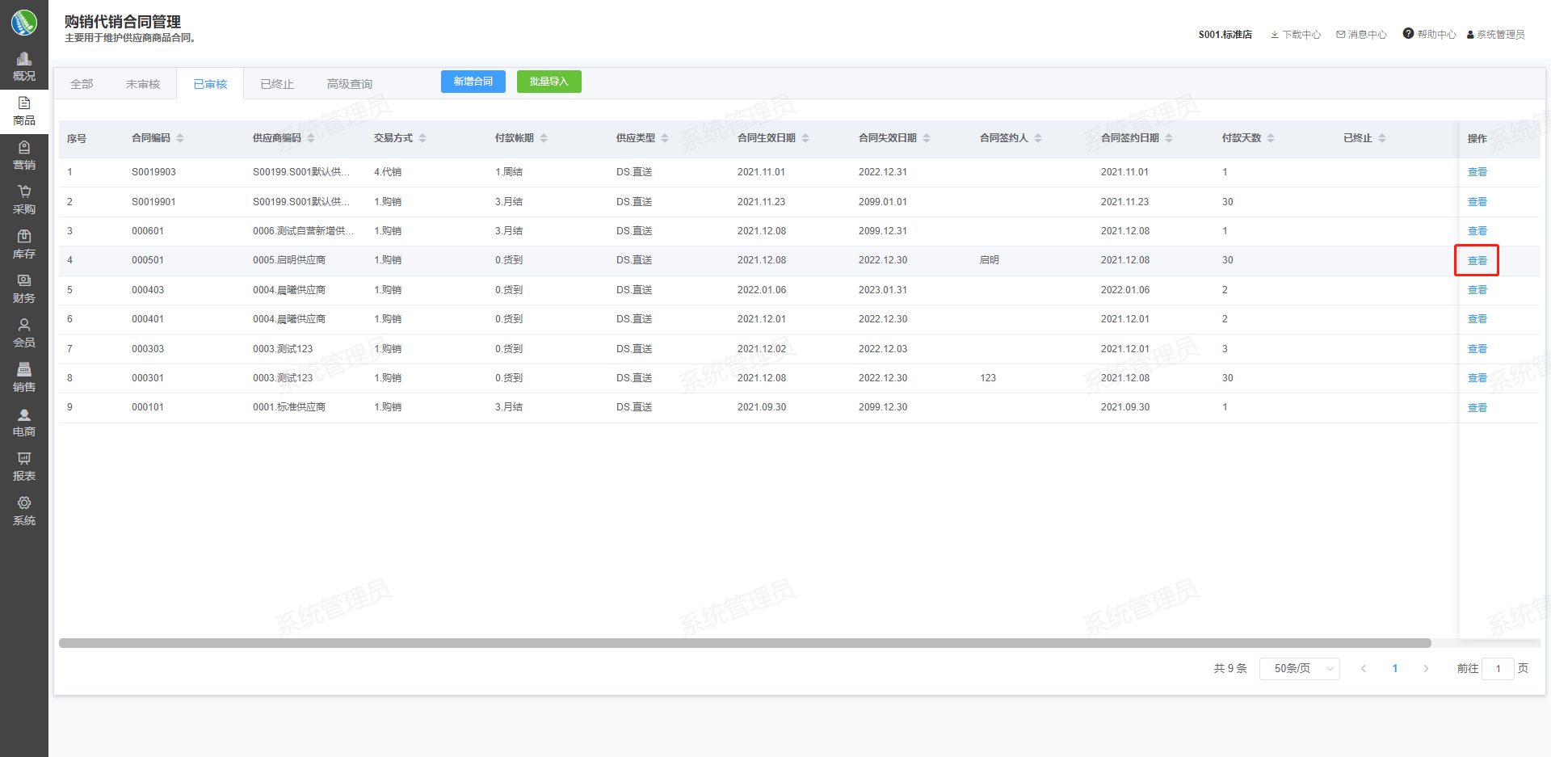Go to 库存 inventory sidebar icon
Image resolution: width=1551 pixels, height=757 pixels.
(x=24, y=238)
